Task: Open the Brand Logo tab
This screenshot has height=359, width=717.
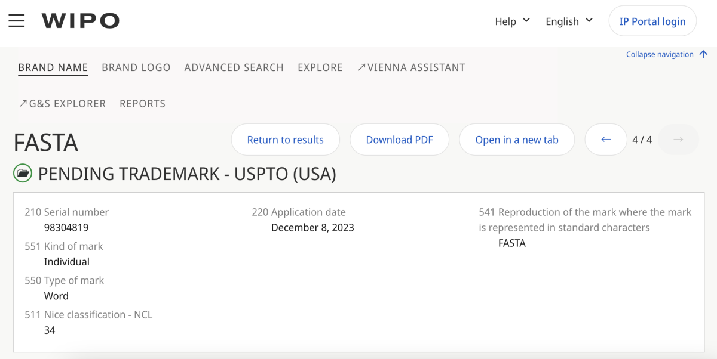Action: click(136, 67)
